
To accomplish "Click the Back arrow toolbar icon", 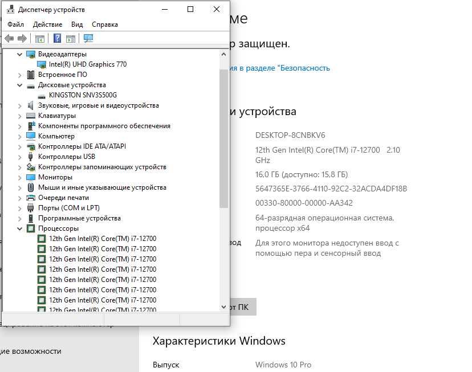I will click(9, 38).
